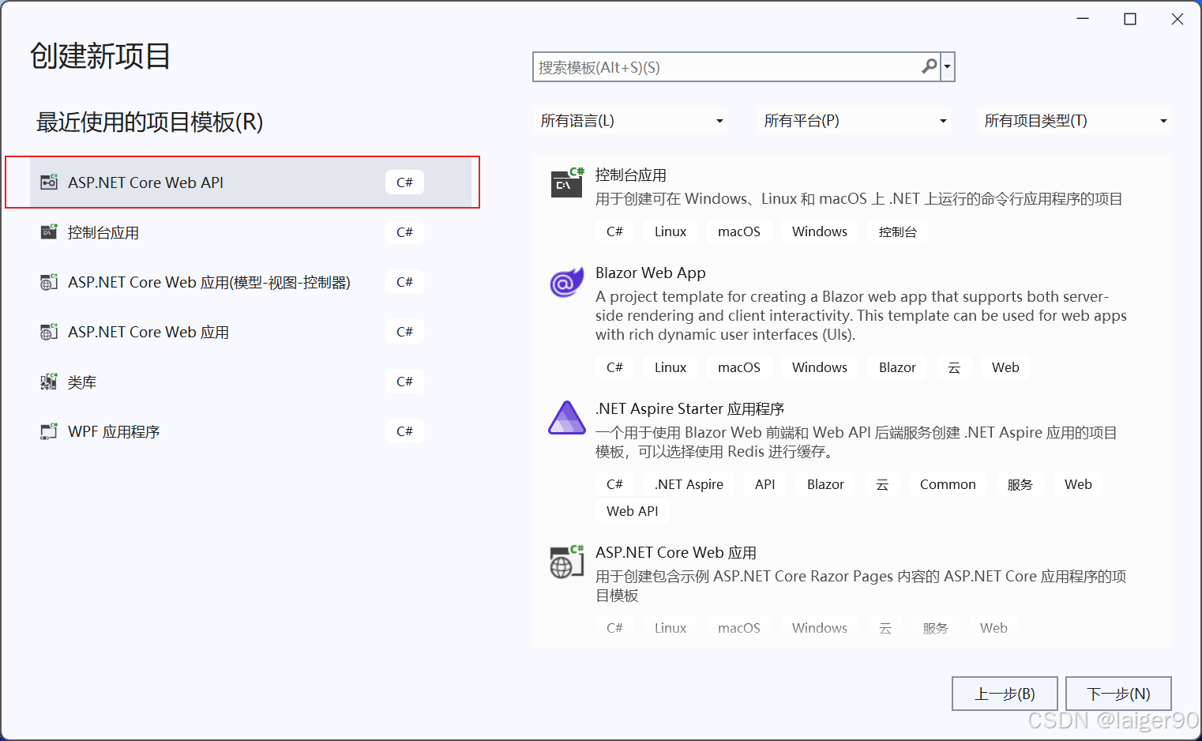Click the C# tag on ASP.NET Core Web API row
This screenshot has width=1202, height=741.
pos(404,182)
